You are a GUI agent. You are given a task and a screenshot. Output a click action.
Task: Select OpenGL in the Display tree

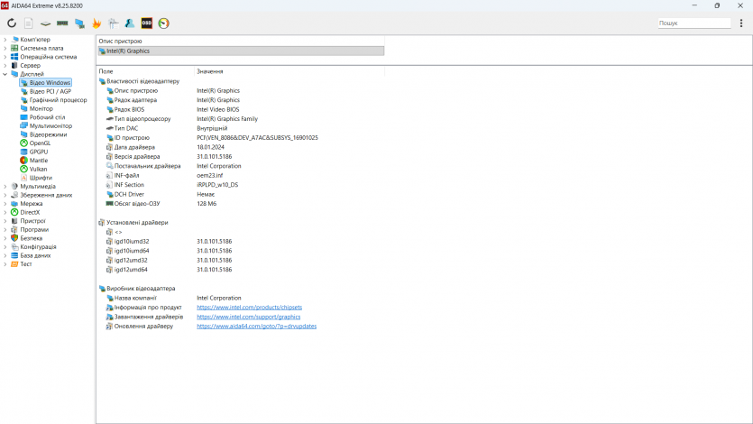[x=40, y=143]
